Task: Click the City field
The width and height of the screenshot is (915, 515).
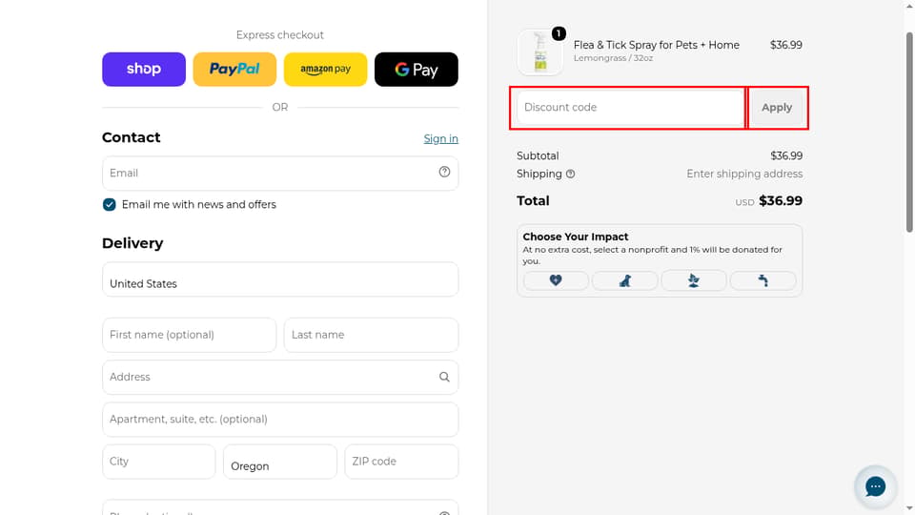Action: pos(159,462)
